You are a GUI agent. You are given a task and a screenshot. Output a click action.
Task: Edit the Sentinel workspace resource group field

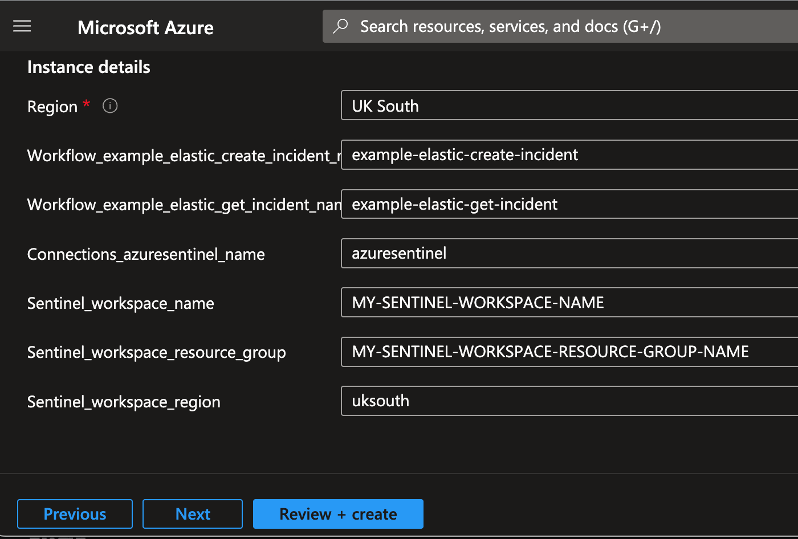[569, 352]
